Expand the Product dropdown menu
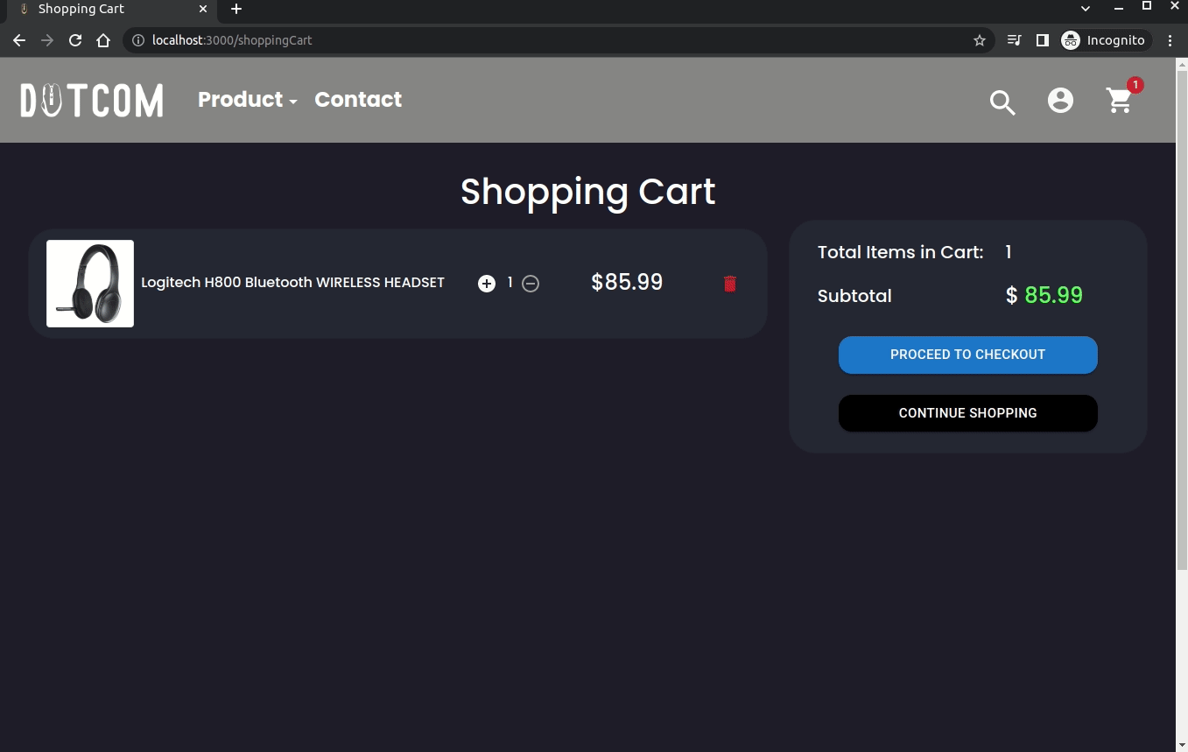Screen dimensions: 1188x752 pos(248,100)
